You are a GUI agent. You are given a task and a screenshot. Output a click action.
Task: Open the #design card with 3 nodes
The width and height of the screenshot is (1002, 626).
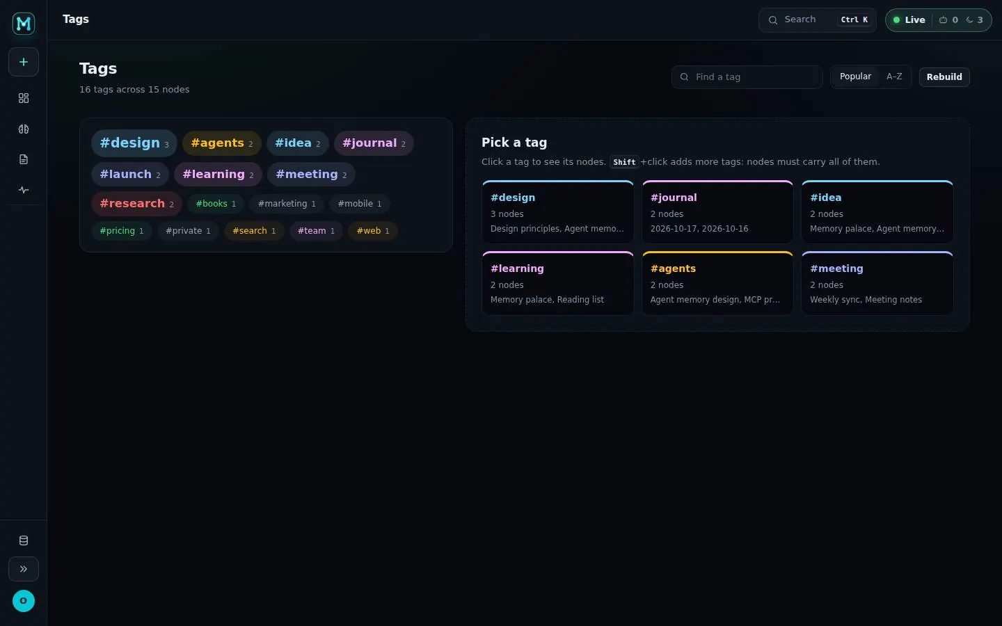558,212
